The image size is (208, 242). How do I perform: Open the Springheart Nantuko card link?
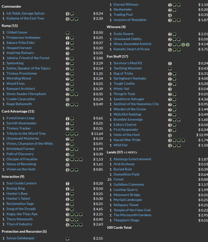coord(130,78)
